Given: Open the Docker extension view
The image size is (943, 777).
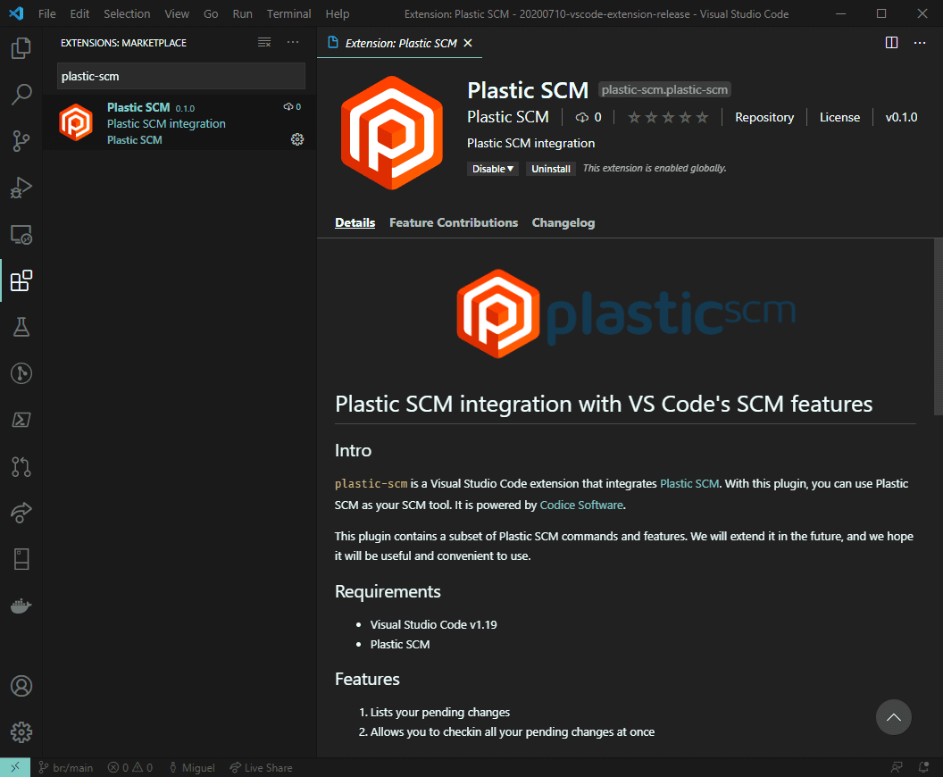Looking at the screenshot, I should tap(20, 606).
